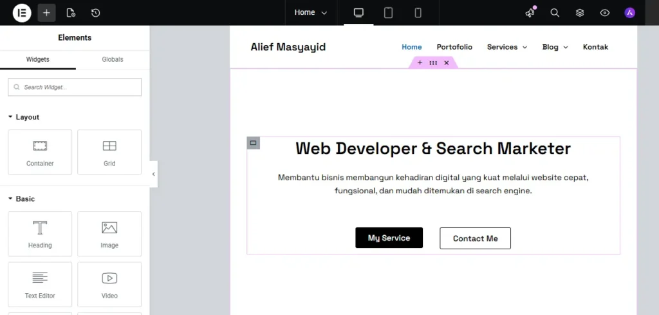Add container with the pink handle plus
659x315 pixels.
tap(420, 62)
